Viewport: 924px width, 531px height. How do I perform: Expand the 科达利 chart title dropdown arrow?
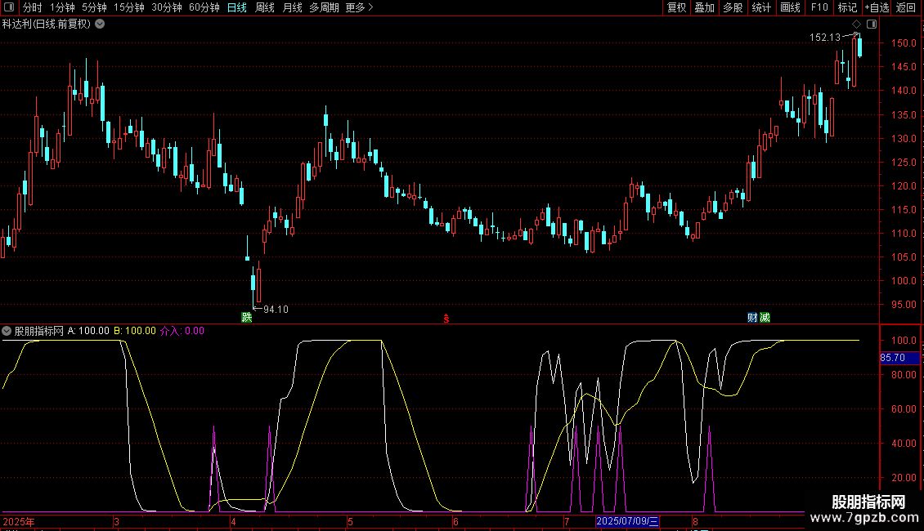coord(100,24)
